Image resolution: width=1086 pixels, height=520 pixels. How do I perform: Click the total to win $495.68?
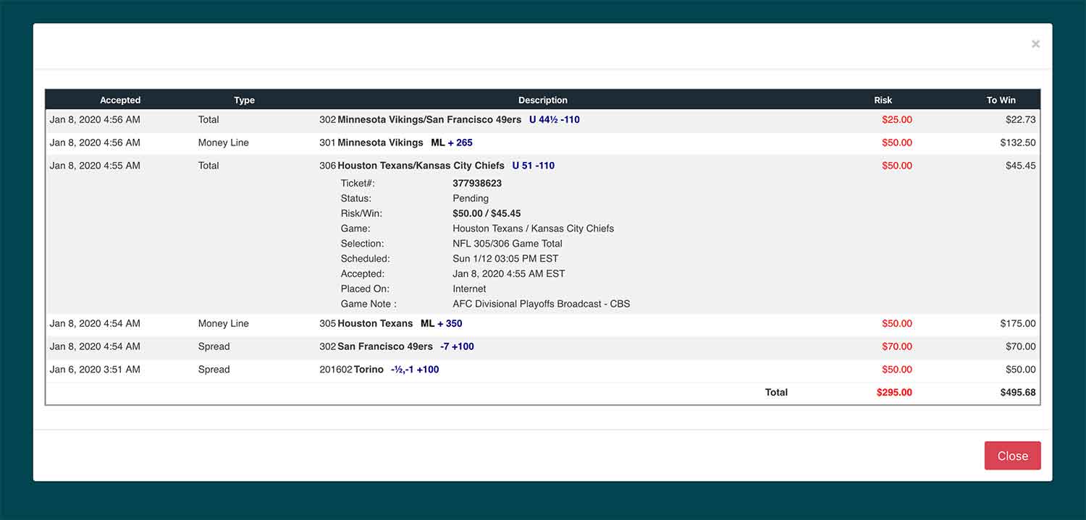pyautogui.click(x=1018, y=393)
